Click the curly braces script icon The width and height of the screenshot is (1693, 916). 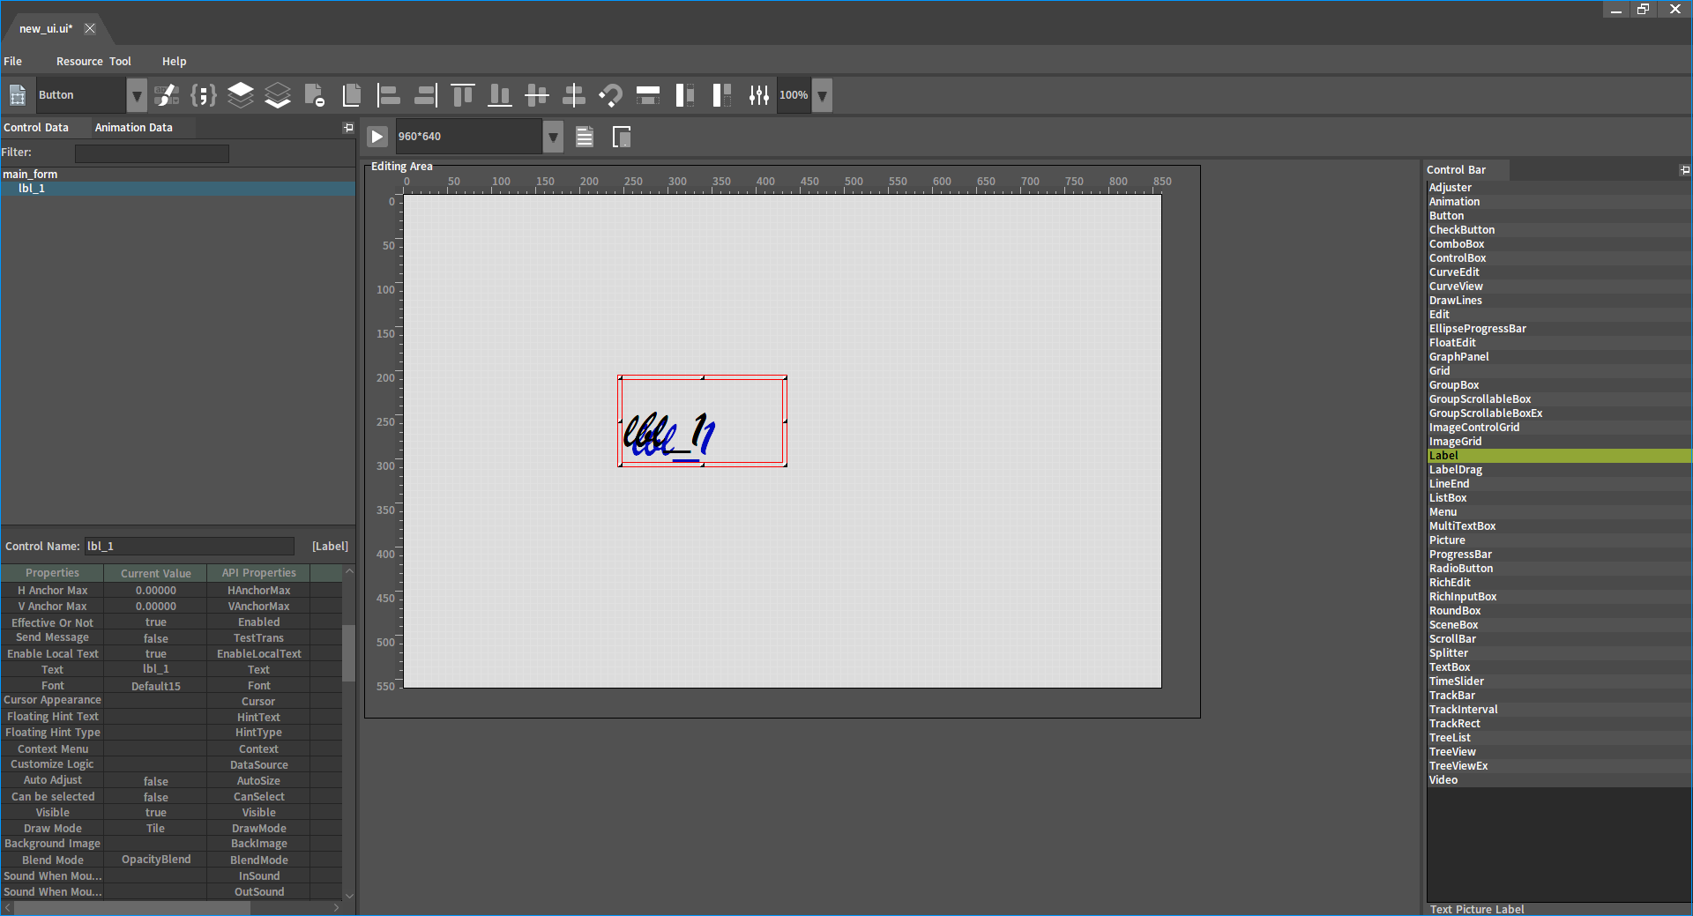point(204,95)
